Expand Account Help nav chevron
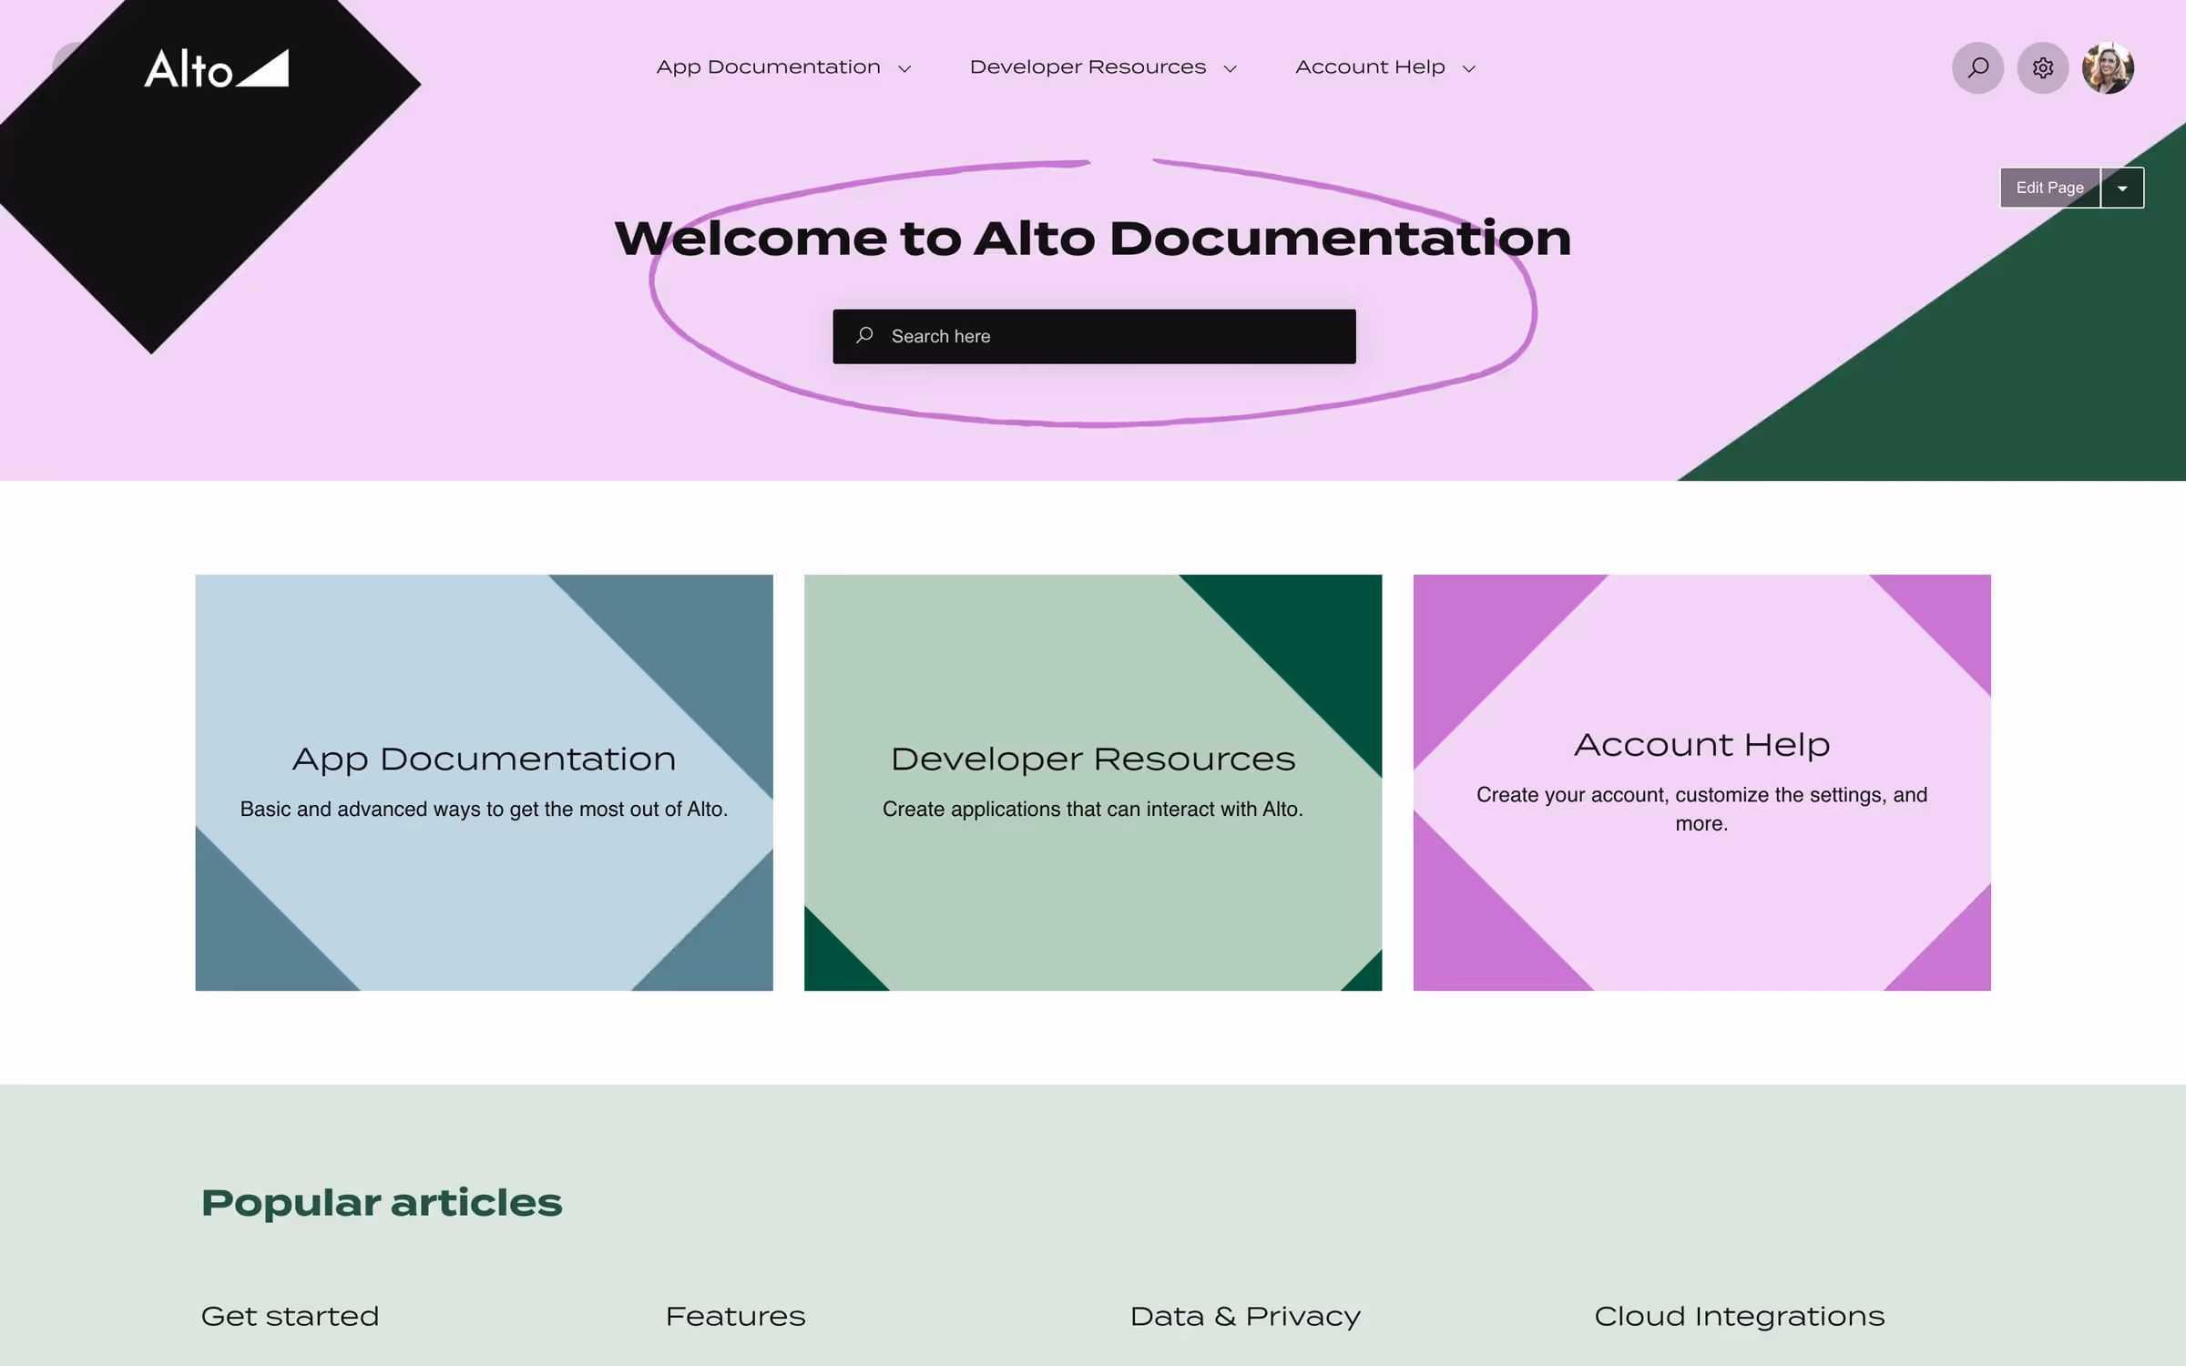2186x1366 pixels. (x=1468, y=69)
